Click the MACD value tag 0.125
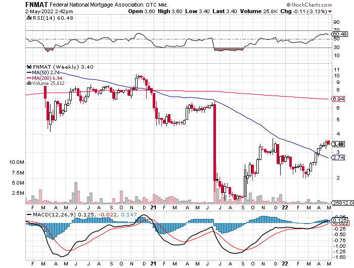 point(339,220)
